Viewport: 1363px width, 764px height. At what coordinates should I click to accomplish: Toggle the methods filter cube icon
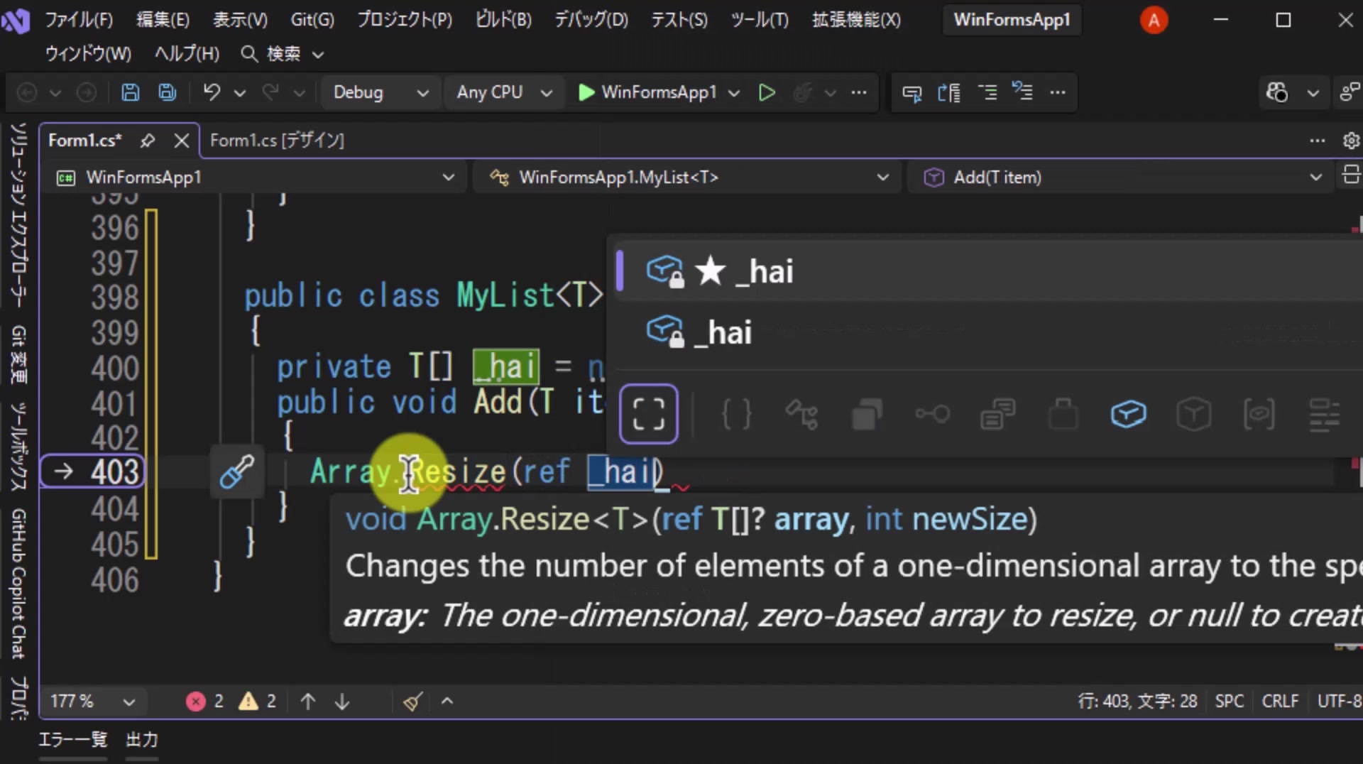(1193, 414)
